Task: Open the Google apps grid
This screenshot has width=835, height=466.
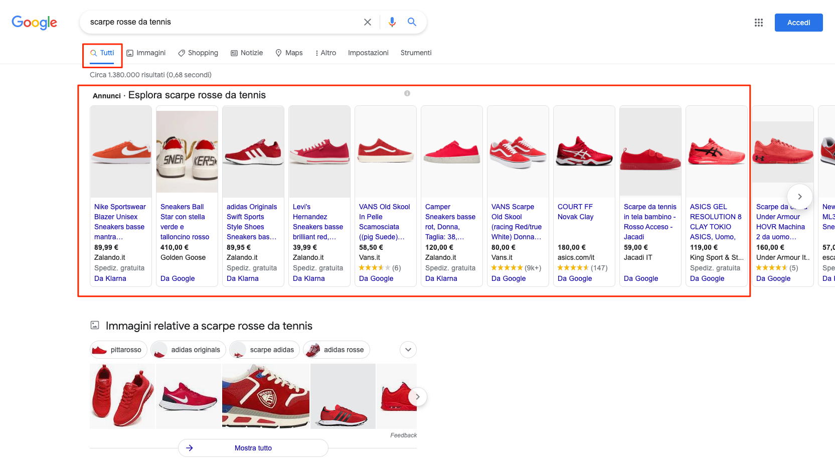Action: [x=759, y=23]
